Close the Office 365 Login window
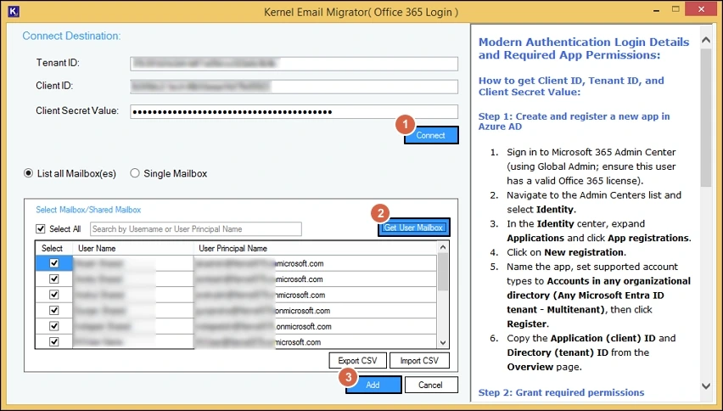 [x=702, y=8]
